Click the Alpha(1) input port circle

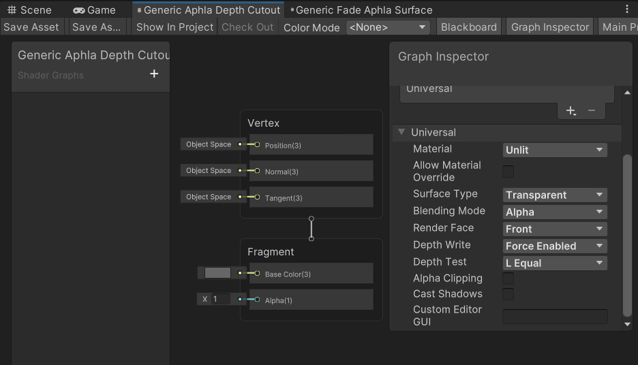click(257, 300)
